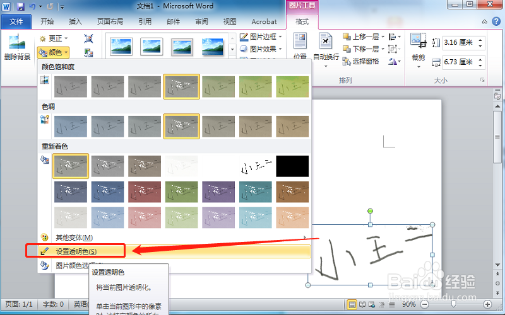Click the picture color options menu icon

[x=45, y=265]
